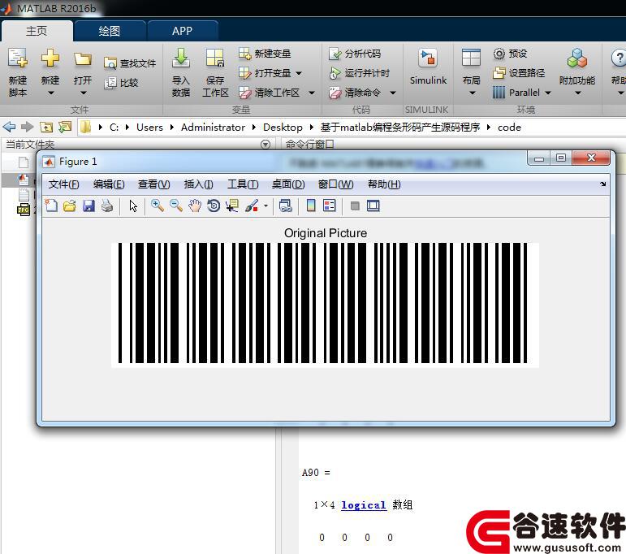Click the Back arrow in the address bar
The height and width of the screenshot is (554, 626).
click(x=9, y=127)
